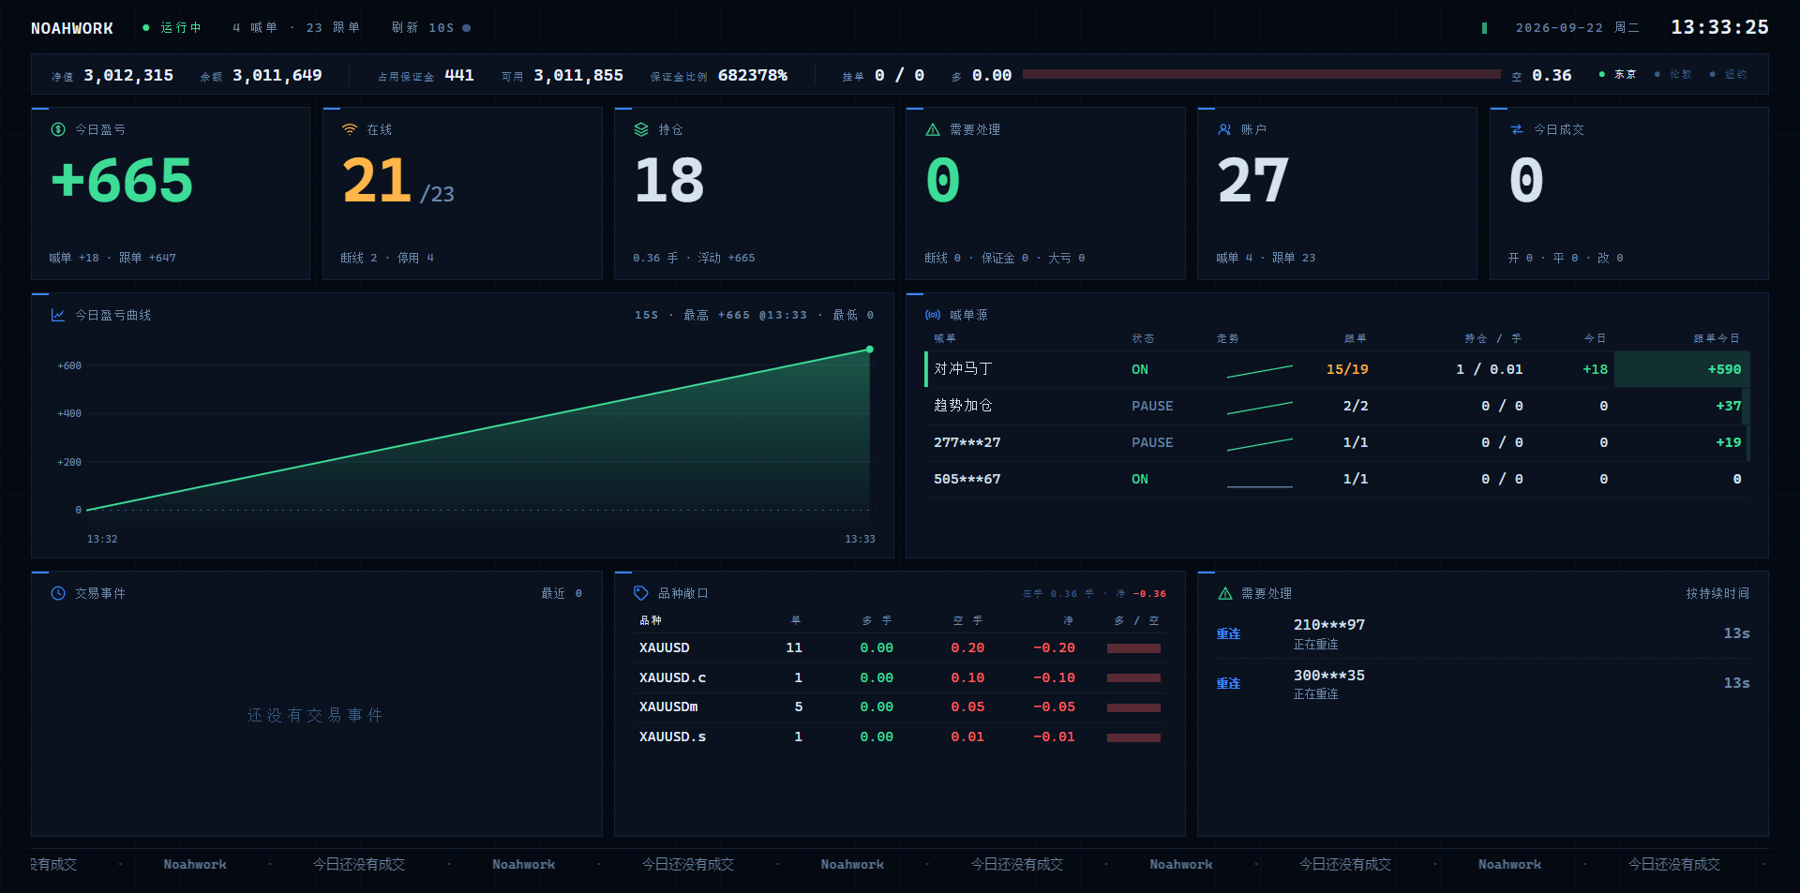
Task: Select the 伦敦 market session
Action: tap(1673, 74)
